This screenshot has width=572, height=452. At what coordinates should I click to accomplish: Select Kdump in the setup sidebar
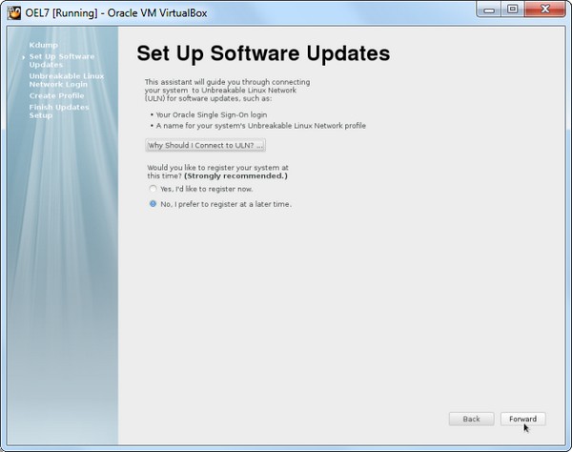click(x=43, y=45)
